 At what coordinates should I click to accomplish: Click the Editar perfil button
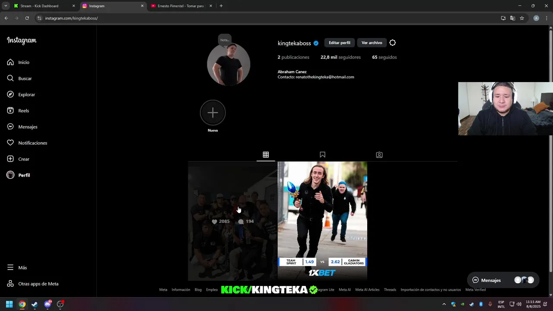(340, 43)
